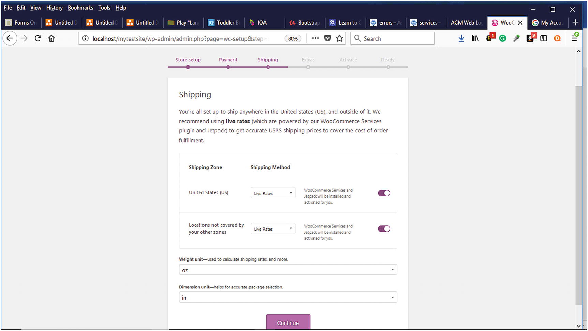Click the vertical scrollbar thumb

pyautogui.click(x=579, y=195)
